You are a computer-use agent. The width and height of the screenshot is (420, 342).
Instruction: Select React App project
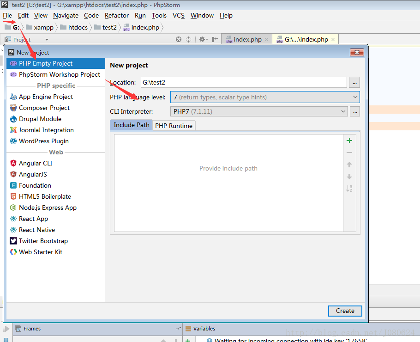[x=56, y=219]
